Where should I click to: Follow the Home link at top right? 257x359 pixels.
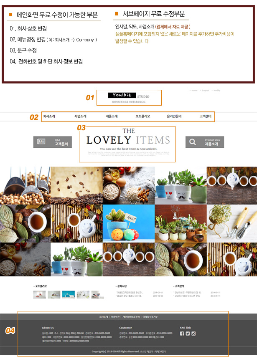(x=194, y=91)
